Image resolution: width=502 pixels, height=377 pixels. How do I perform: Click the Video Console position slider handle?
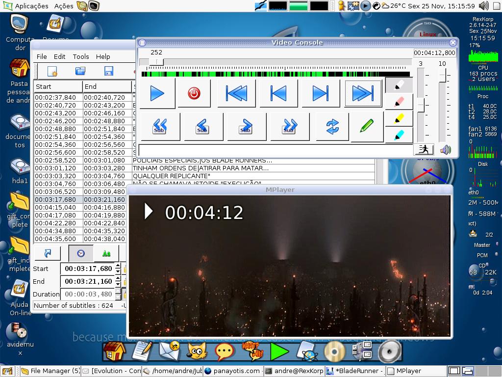156,62
